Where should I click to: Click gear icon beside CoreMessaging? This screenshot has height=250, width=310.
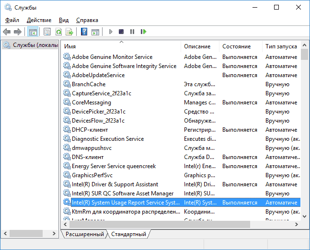pyautogui.click(x=67, y=102)
